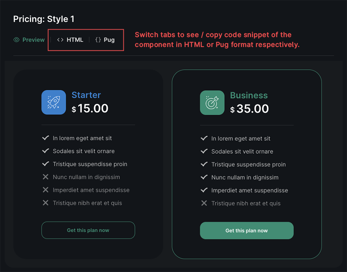Image resolution: width=347 pixels, height=272 pixels.
Task: Click the Starter plan title
Action: pos(86,95)
